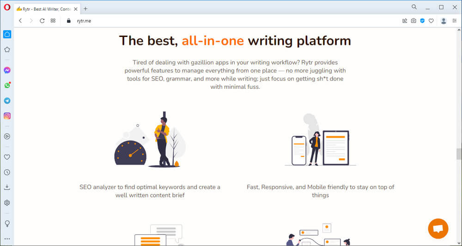Click the 'all-in-one' orange heading text

coord(213,41)
